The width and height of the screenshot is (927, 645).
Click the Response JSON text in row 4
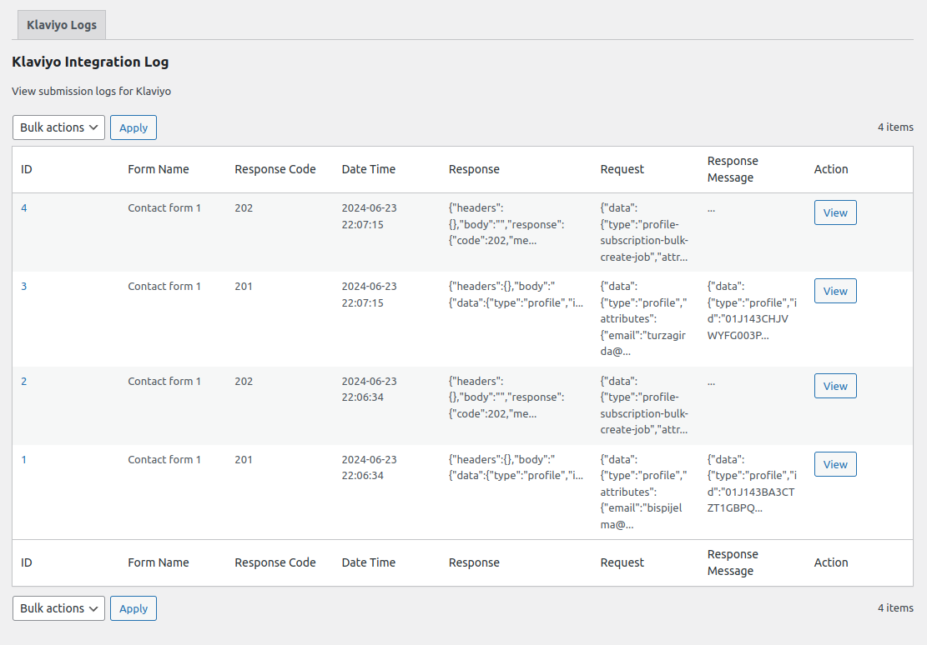506,224
